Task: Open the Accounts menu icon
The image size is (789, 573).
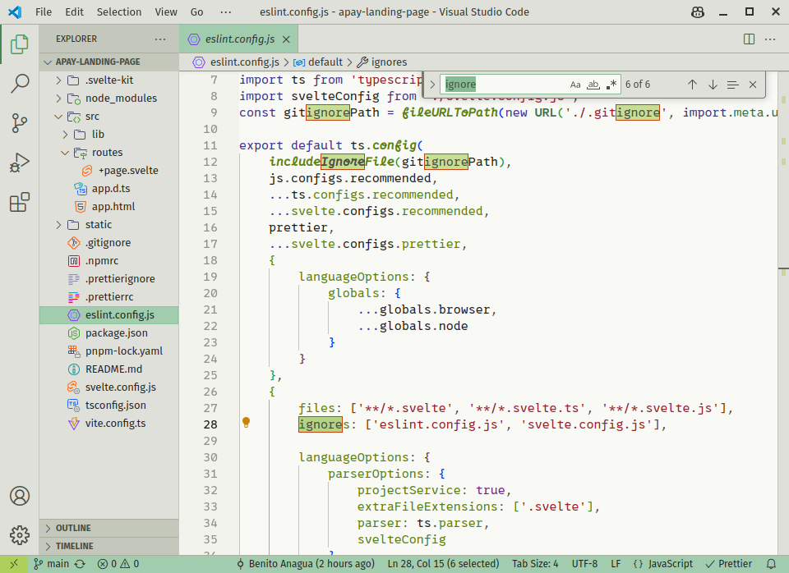Action: coord(20,496)
